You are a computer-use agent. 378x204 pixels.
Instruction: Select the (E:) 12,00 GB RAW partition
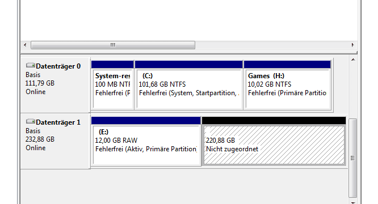tap(146, 141)
